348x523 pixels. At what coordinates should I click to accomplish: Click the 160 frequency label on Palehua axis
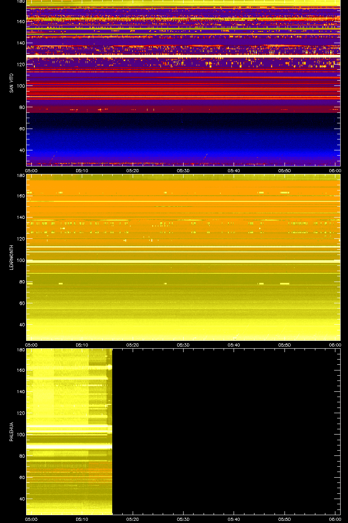click(20, 370)
